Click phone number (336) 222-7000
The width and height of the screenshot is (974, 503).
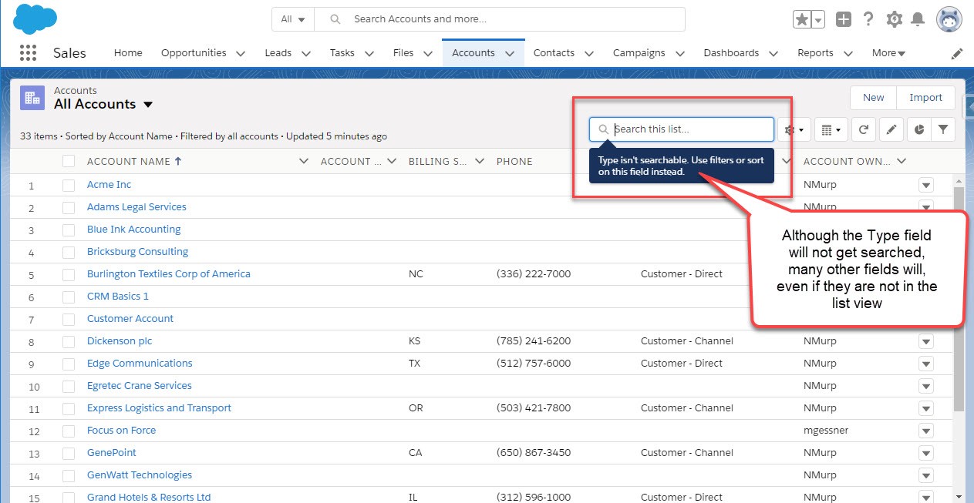(x=534, y=274)
